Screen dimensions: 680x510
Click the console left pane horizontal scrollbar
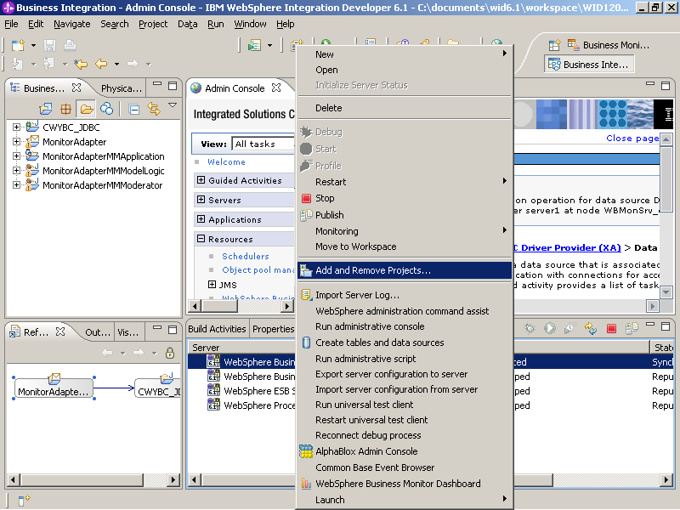[x=241, y=306]
